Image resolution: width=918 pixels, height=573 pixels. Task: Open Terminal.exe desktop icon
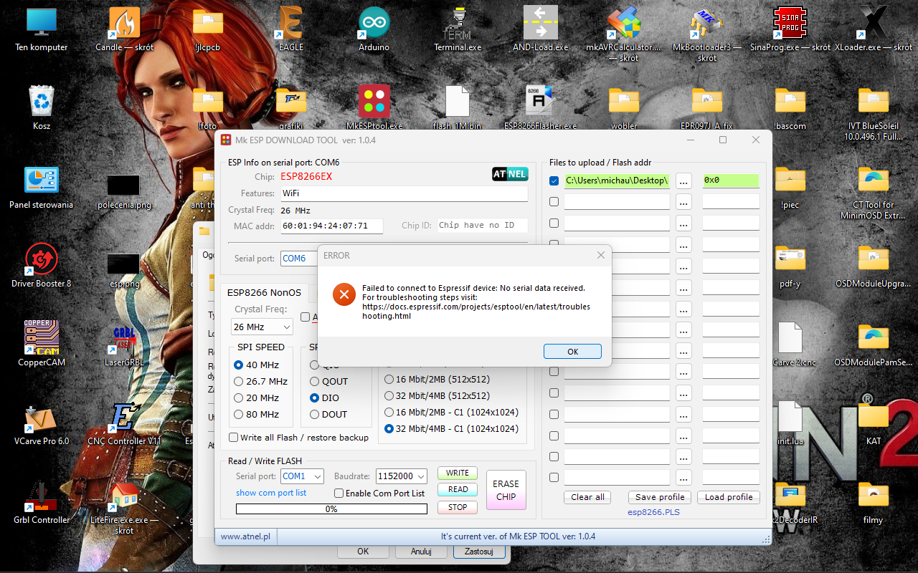point(458,24)
